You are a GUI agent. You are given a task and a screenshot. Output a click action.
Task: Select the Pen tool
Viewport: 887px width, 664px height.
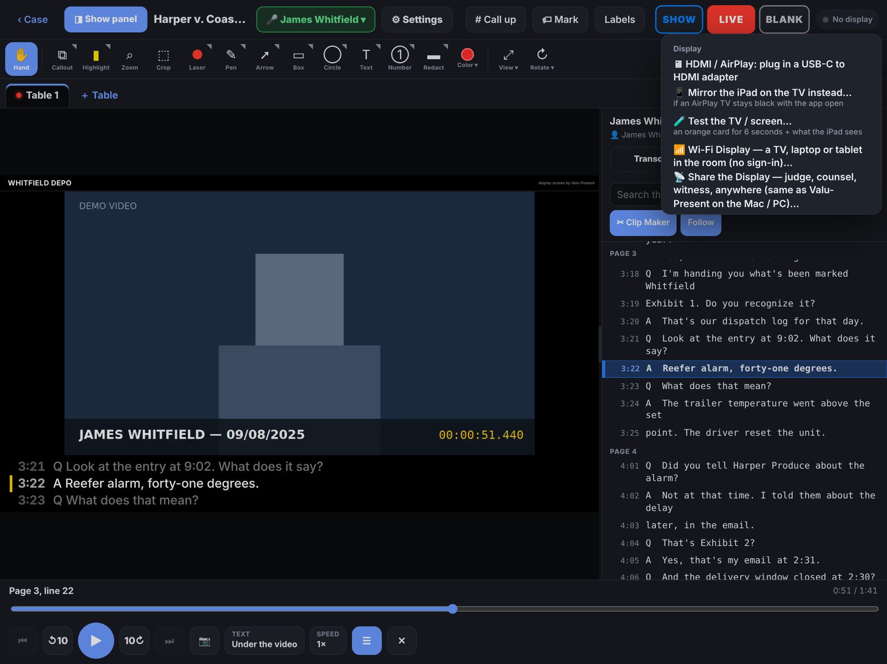tap(231, 59)
